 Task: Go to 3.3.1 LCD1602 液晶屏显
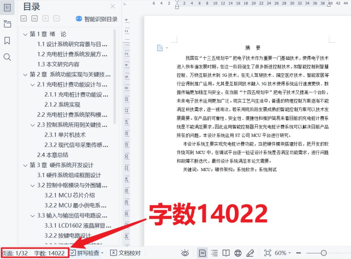point(78,225)
